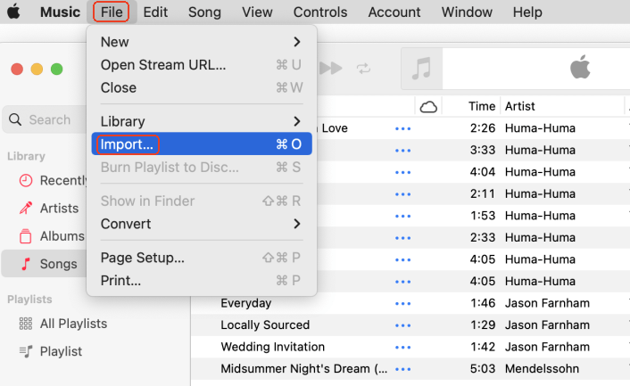This screenshot has width=630, height=386.
Task: Click the Page Setup… option
Action: click(x=142, y=258)
